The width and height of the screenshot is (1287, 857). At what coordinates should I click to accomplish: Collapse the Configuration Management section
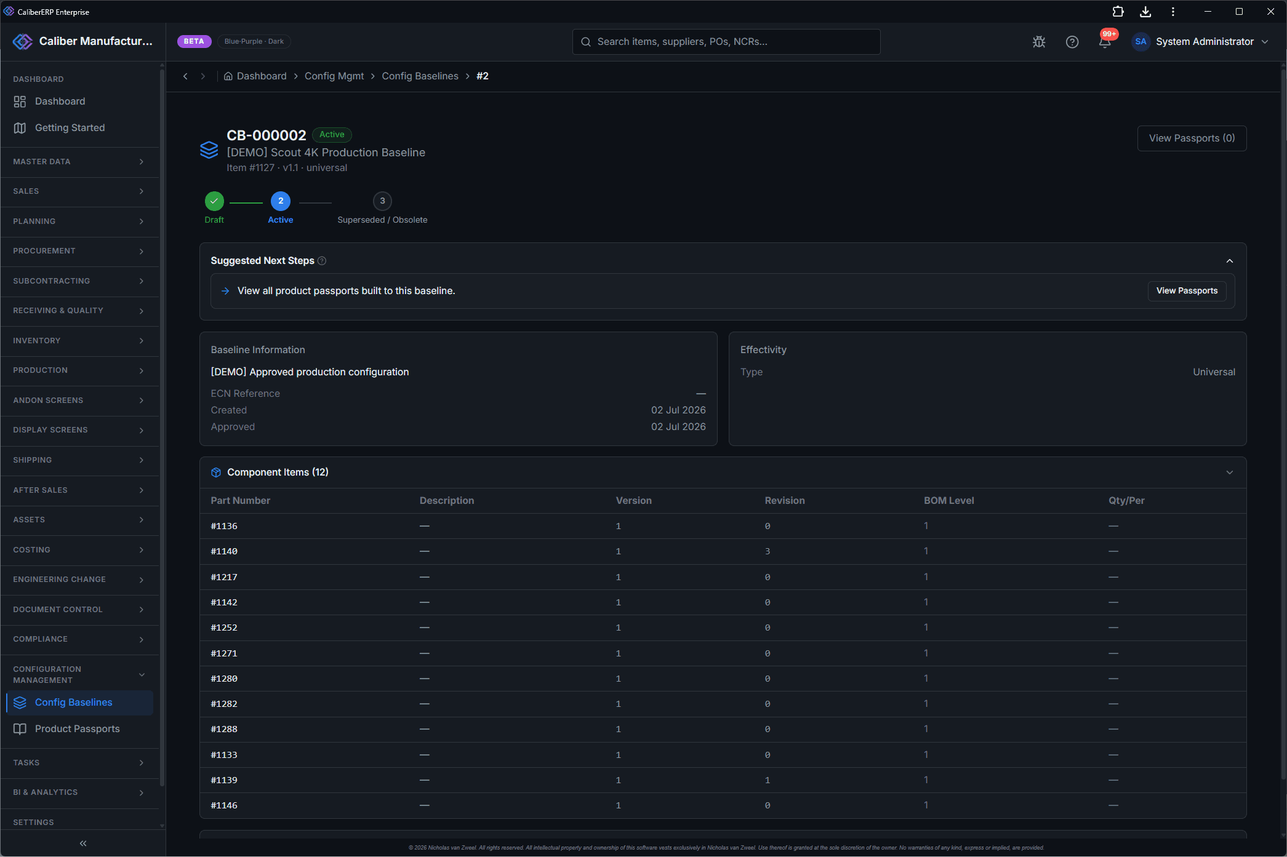[x=79, y=675]
